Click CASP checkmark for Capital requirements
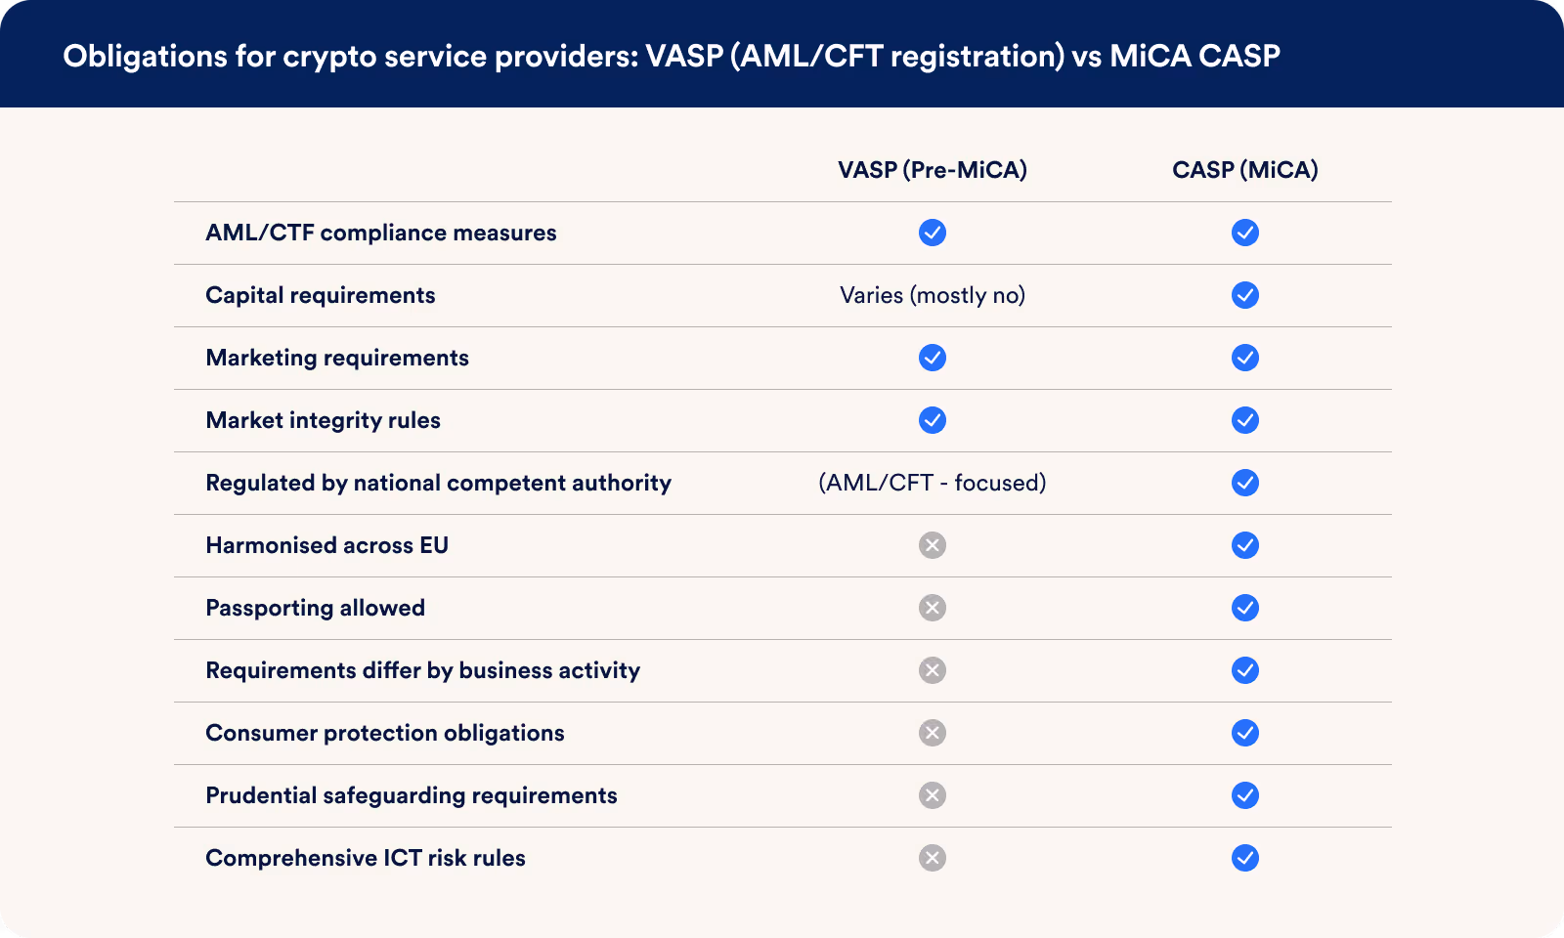Screen dimensions: 1564x938 (x=1245, y=295)
